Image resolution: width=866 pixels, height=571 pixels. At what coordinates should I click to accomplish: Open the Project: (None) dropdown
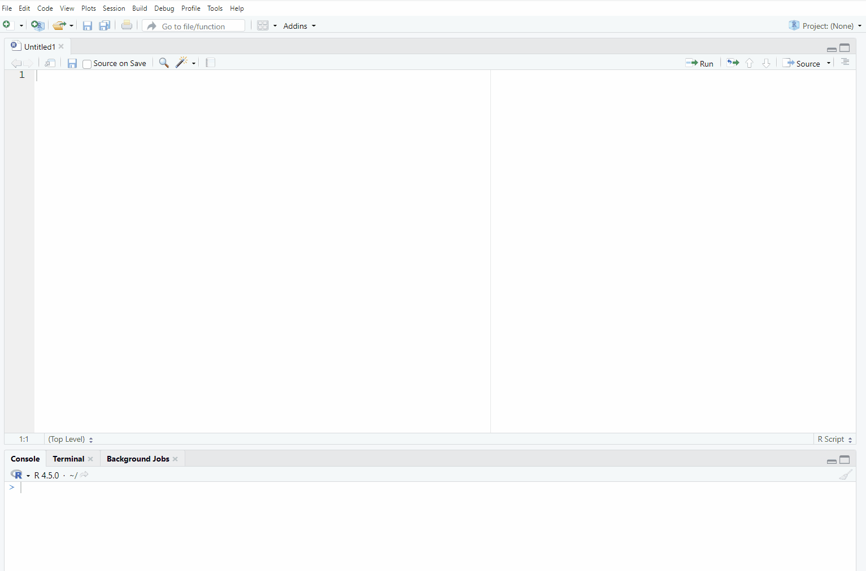coord(825,26)
